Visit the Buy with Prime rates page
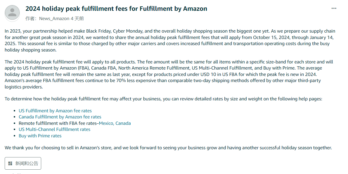Screen dimensions: 348x174 pyautogui.click(x=40, y=136)
